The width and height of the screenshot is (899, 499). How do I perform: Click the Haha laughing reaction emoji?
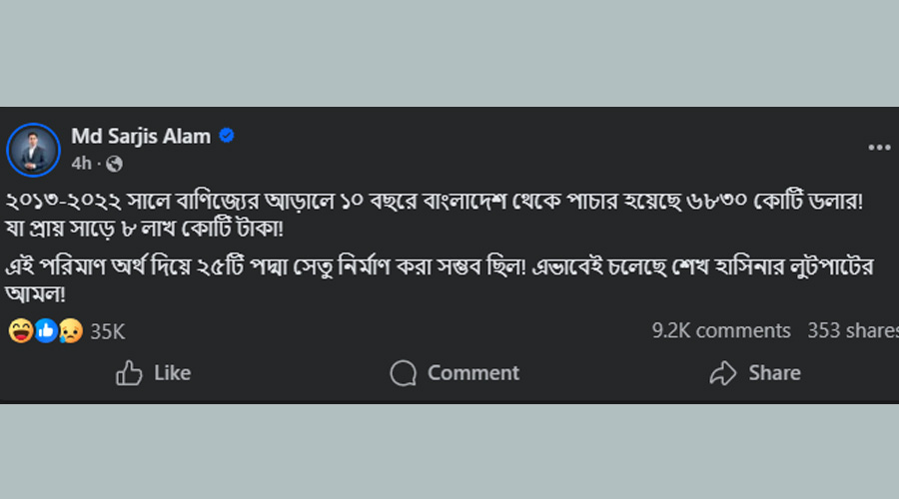point(20,331)
